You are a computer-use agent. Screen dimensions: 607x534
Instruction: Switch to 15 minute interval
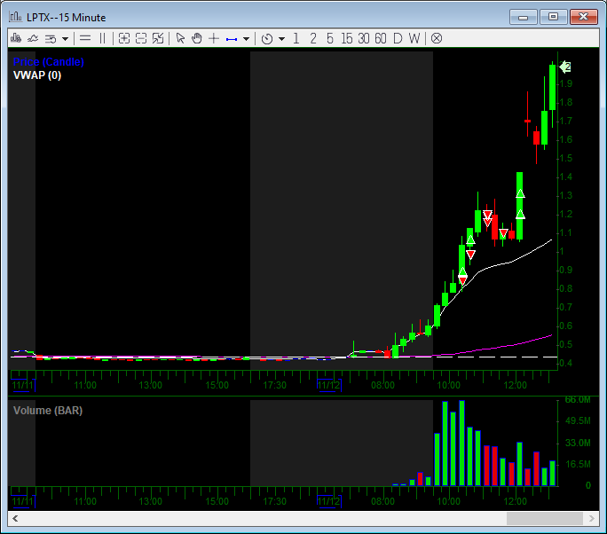pyautogui.click(x=347, y=38)
